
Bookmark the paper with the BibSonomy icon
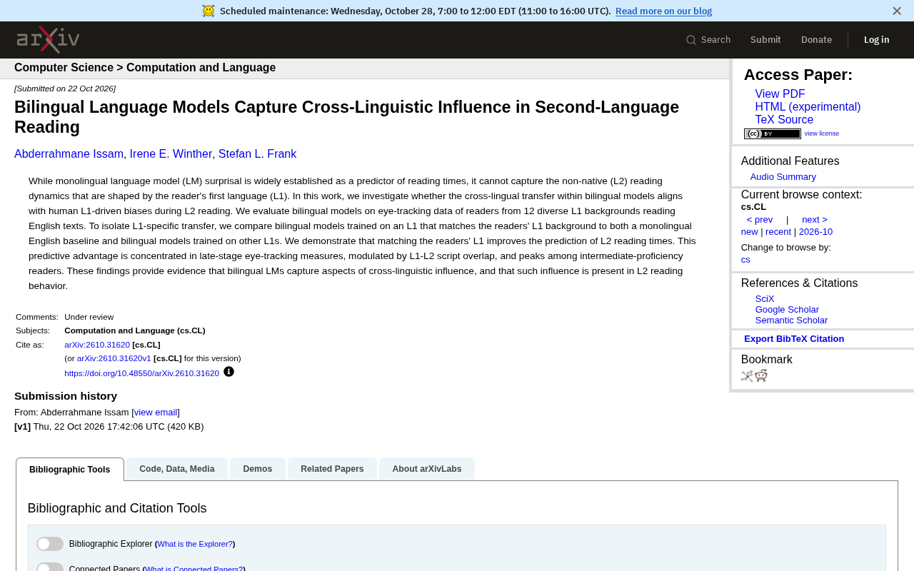tap(747, 376)
